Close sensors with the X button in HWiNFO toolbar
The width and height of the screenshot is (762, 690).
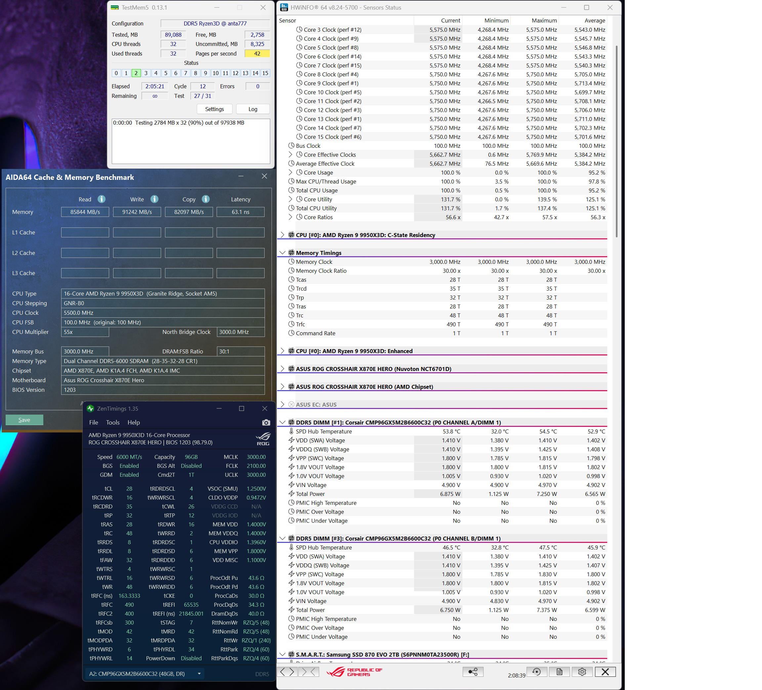[x=605, y=671]
